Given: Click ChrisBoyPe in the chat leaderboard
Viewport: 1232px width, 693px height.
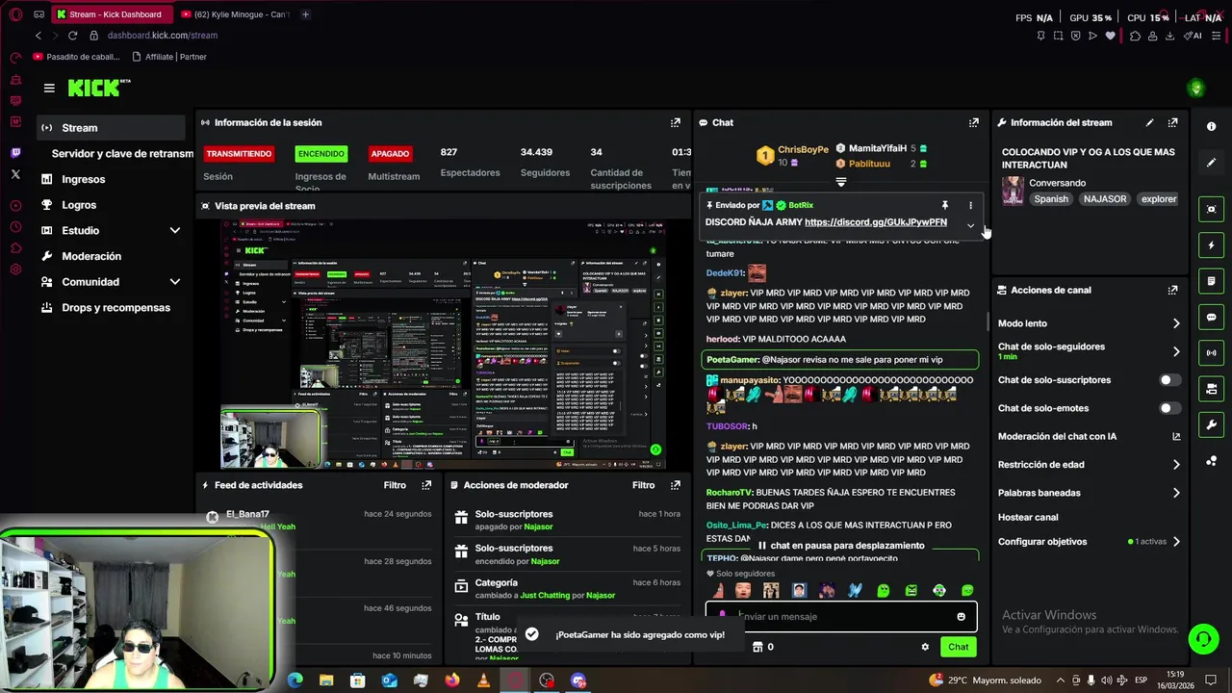Looking at the screenshot, I should 803,150.
